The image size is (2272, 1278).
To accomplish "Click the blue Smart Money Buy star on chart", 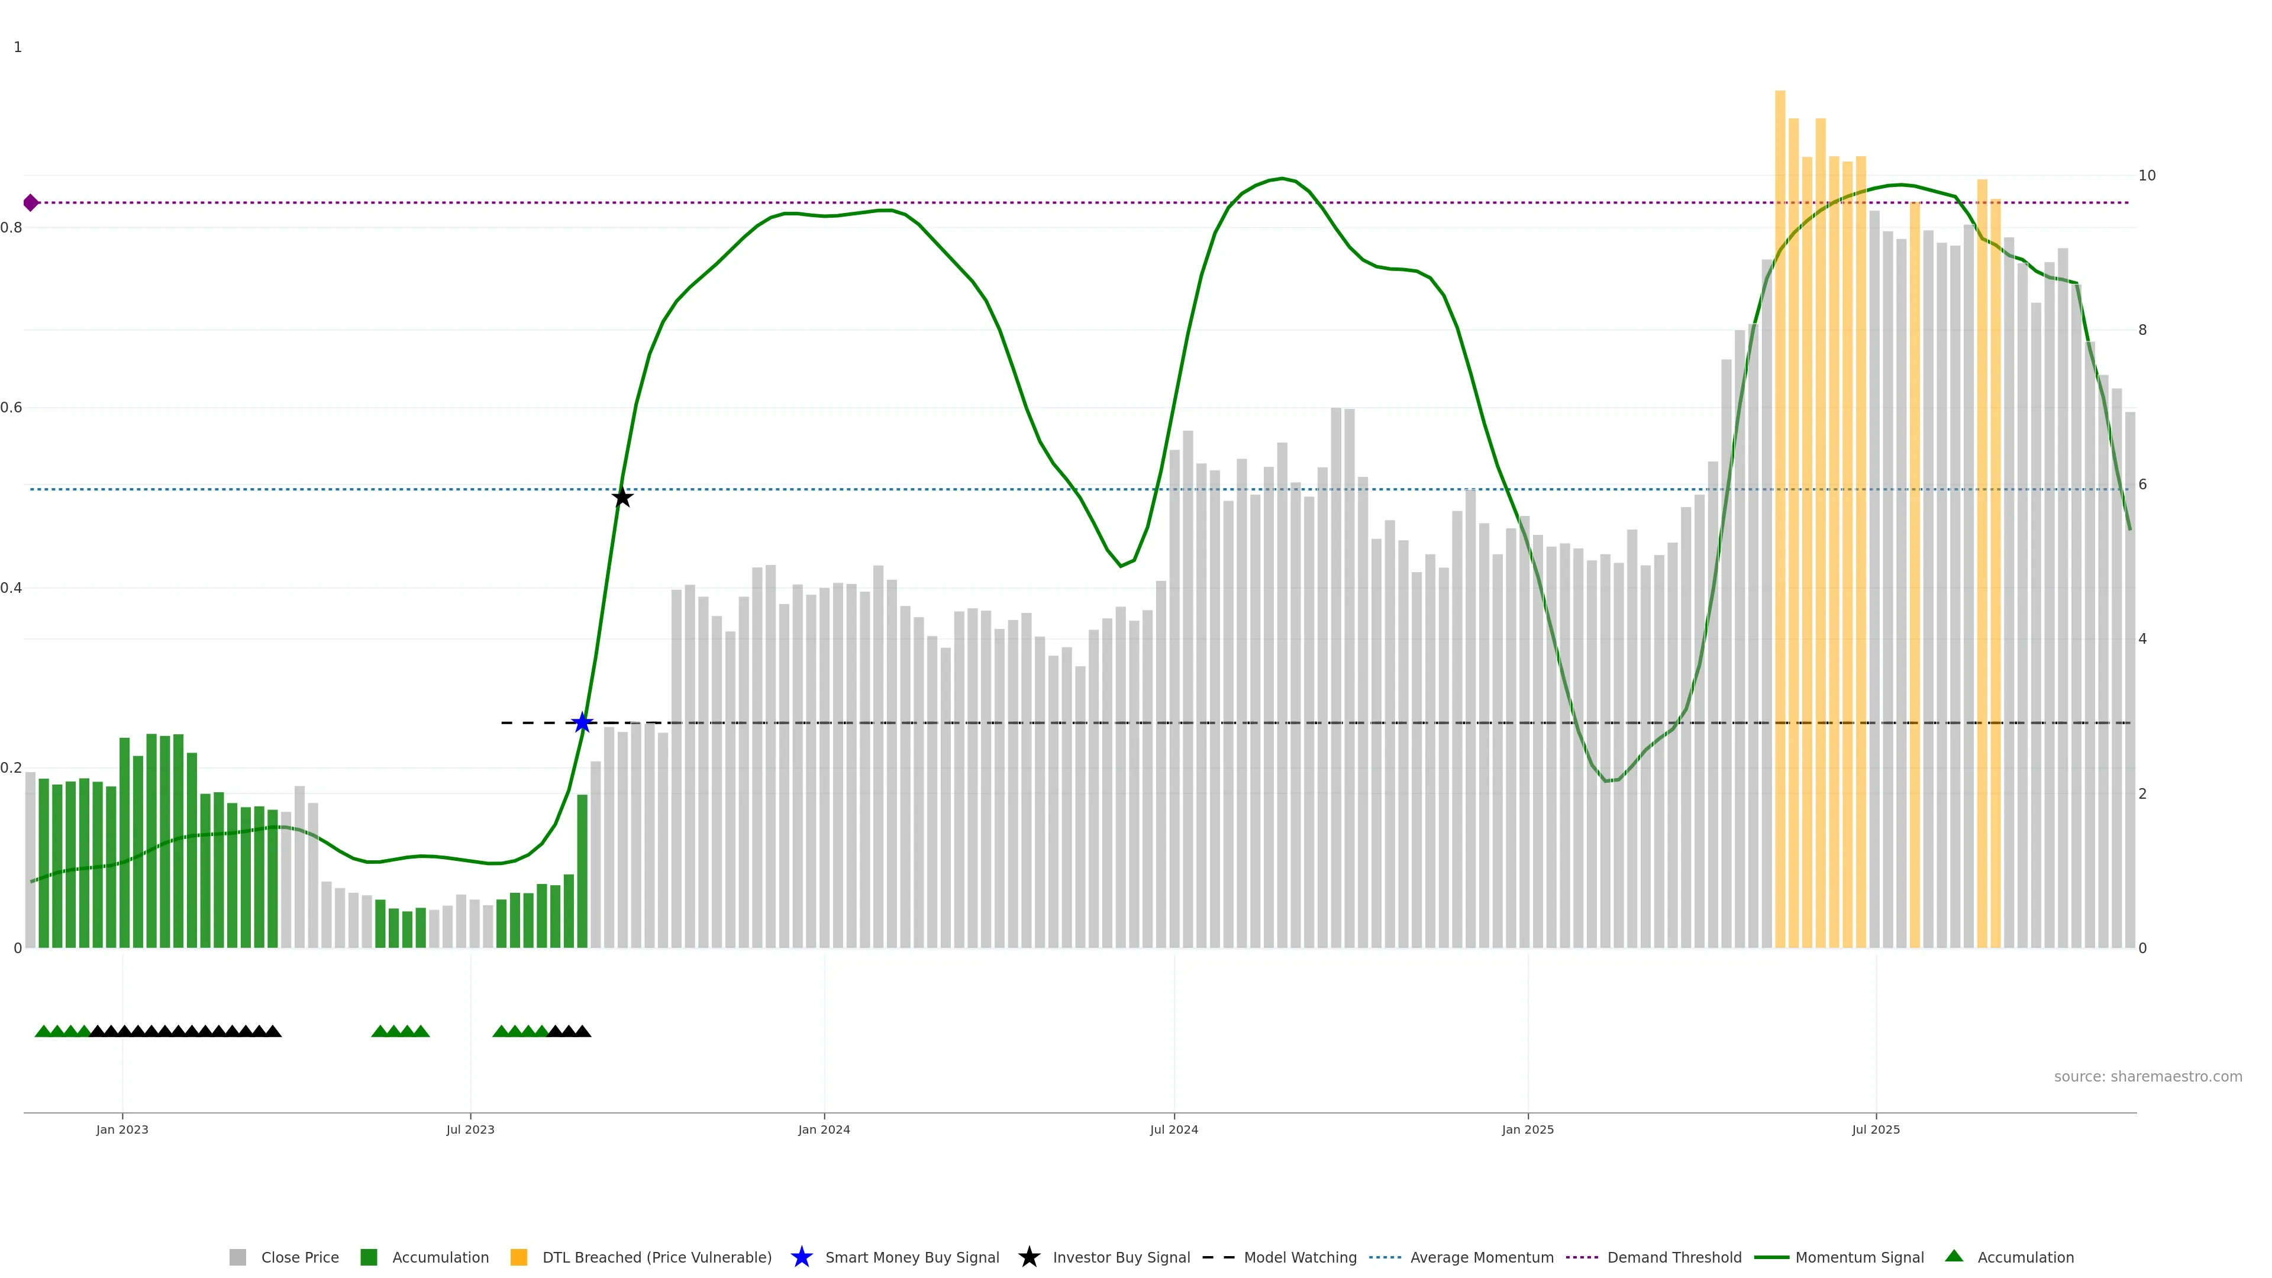I will click(582, 723).
